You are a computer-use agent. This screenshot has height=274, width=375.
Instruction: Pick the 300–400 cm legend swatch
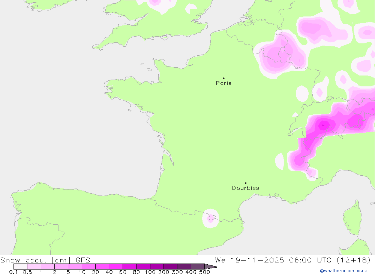(184, 267)
